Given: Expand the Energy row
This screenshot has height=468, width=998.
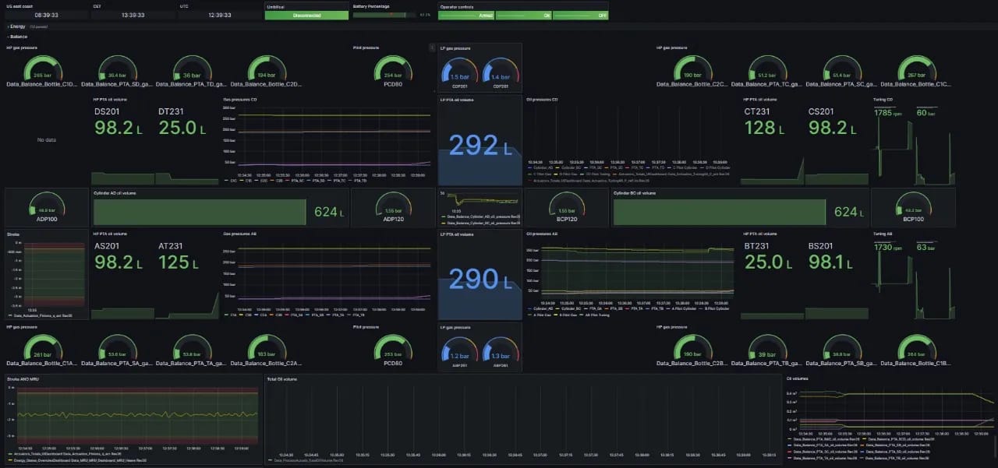Looking at the screenshot, I should pyautogui.click(x=17, y=26).
